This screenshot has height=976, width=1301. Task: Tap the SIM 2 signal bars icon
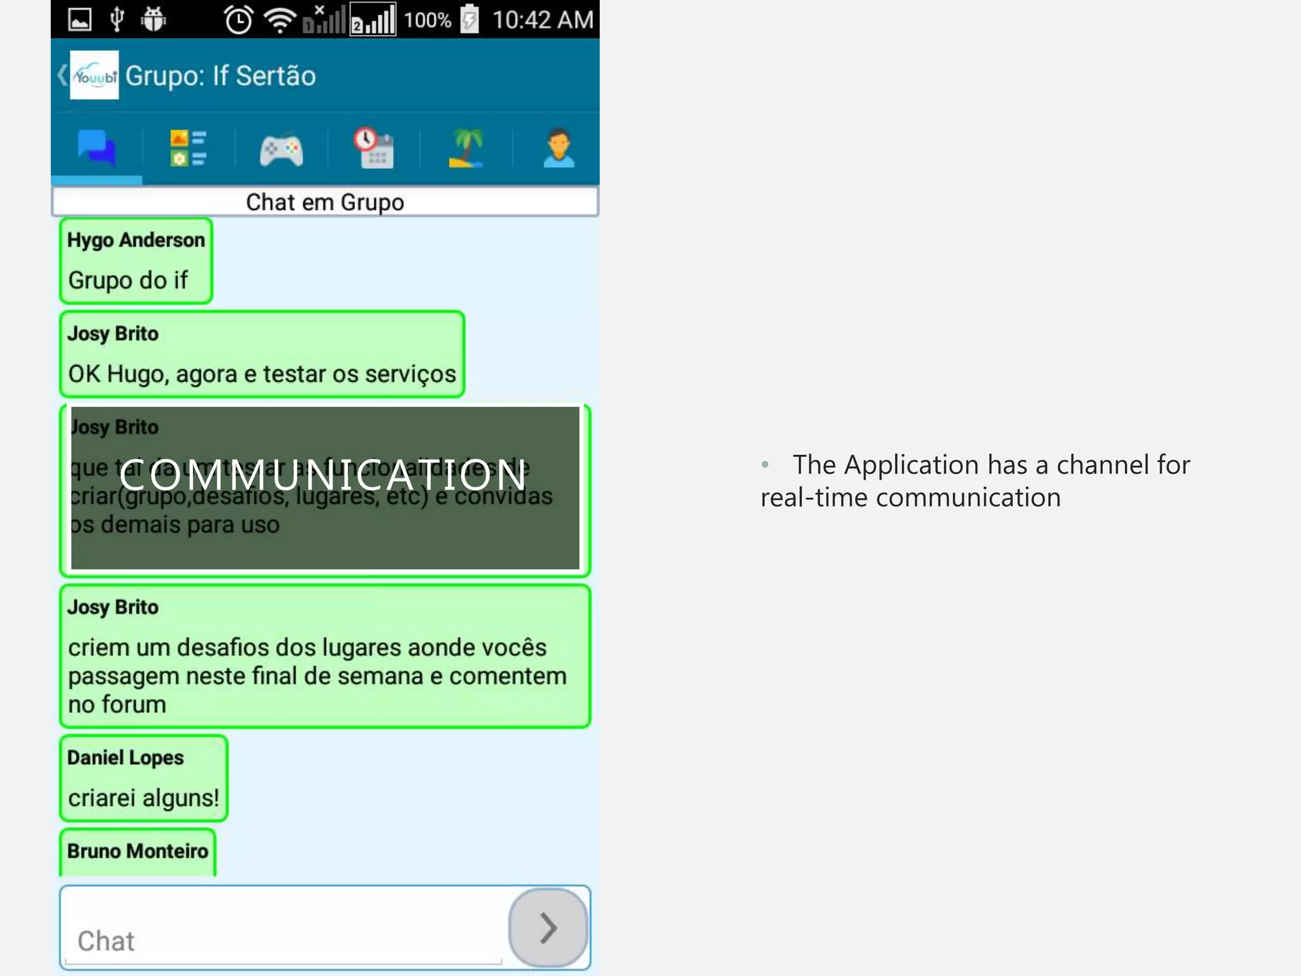[374, 19]
